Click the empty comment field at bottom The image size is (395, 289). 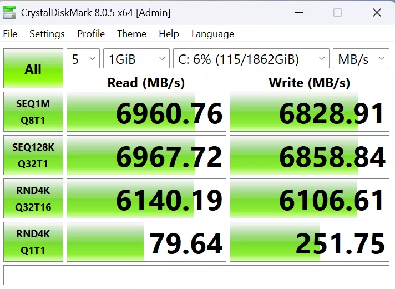(196, 275)
